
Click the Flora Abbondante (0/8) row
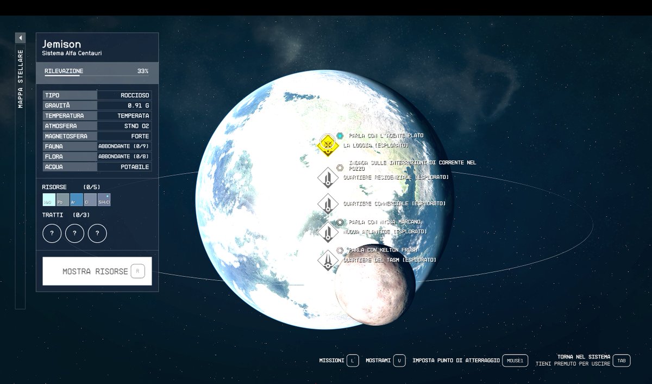[x=97, y=157]
